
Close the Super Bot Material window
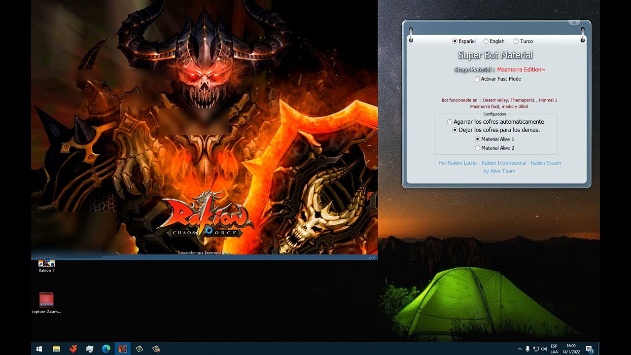coord(574,22)
